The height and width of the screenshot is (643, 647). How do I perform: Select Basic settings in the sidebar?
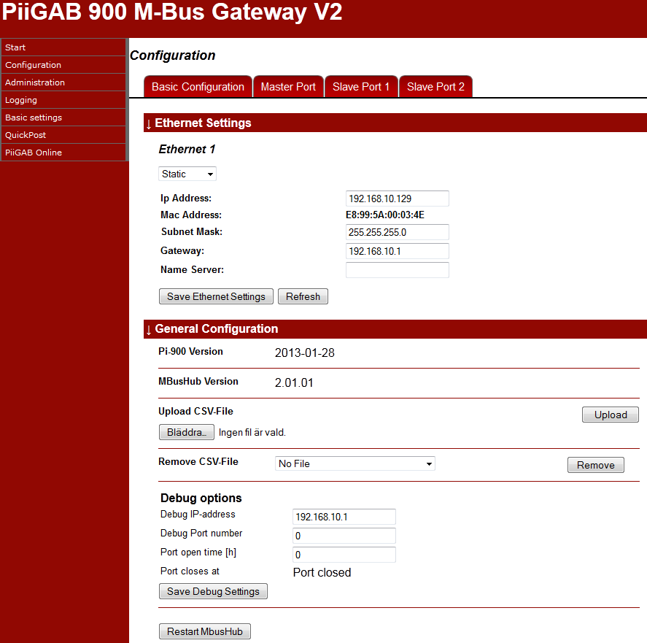click(x=63, y=118)
